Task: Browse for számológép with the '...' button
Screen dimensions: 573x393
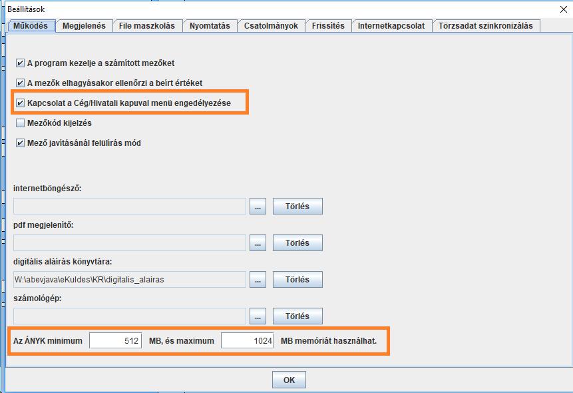Action: coord(258,316)
